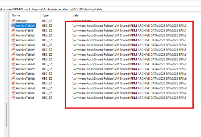
Task: Click the data path ending in 2025 SP5\e
Action: 129,93
